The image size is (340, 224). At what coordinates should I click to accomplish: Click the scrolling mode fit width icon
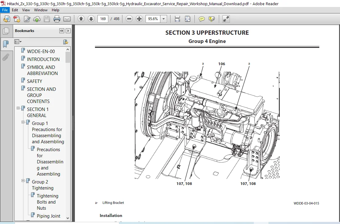177,19
